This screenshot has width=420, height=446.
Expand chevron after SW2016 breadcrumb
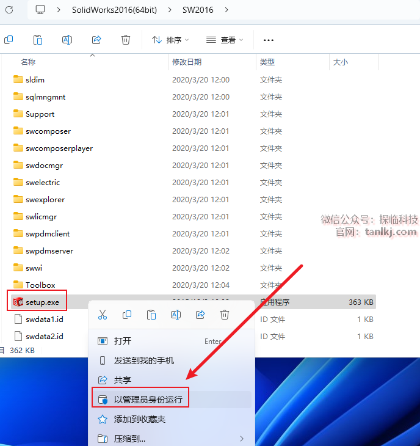coord(226,10)
